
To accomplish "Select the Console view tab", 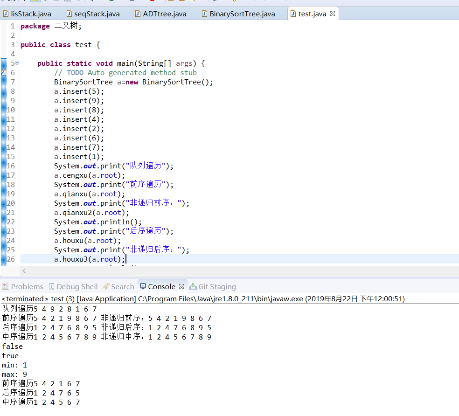I will pyautogui.click(x=161, y=287).
